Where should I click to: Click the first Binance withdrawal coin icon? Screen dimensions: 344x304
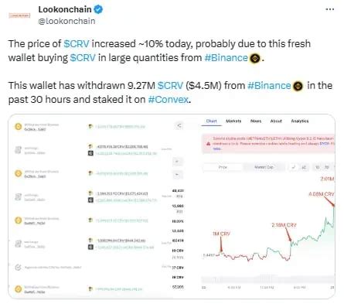[x=18, y=127]
